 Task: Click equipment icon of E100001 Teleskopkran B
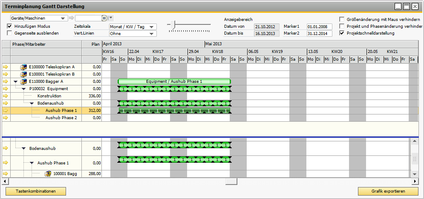pyautogui.click(x=24, y=74)
